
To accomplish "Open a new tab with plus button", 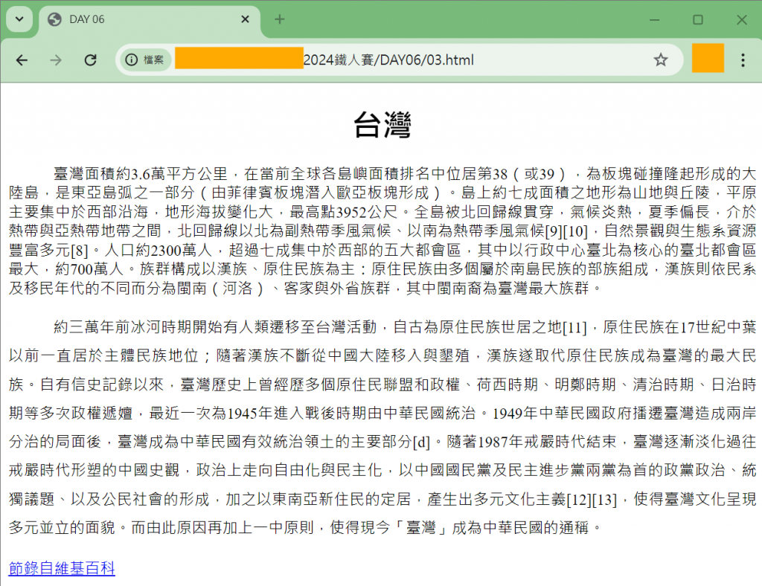I will point(280,19).
